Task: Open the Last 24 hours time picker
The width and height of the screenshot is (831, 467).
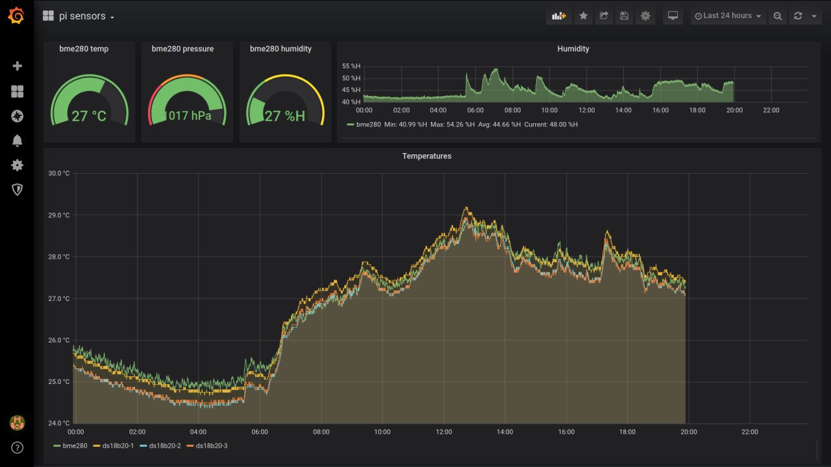Action: tap(728, 16)
